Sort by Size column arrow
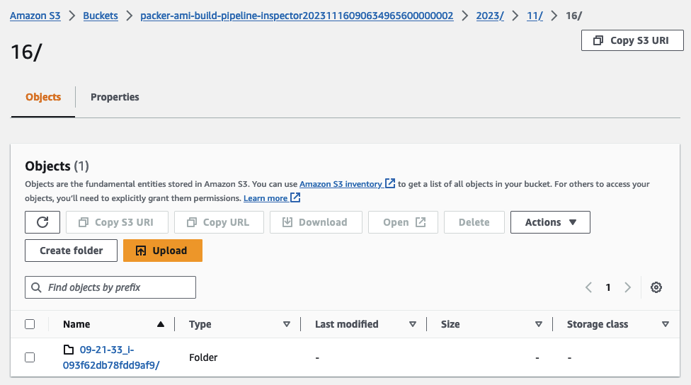The width and height of the screenshot is (691, 385). point(539,324)
